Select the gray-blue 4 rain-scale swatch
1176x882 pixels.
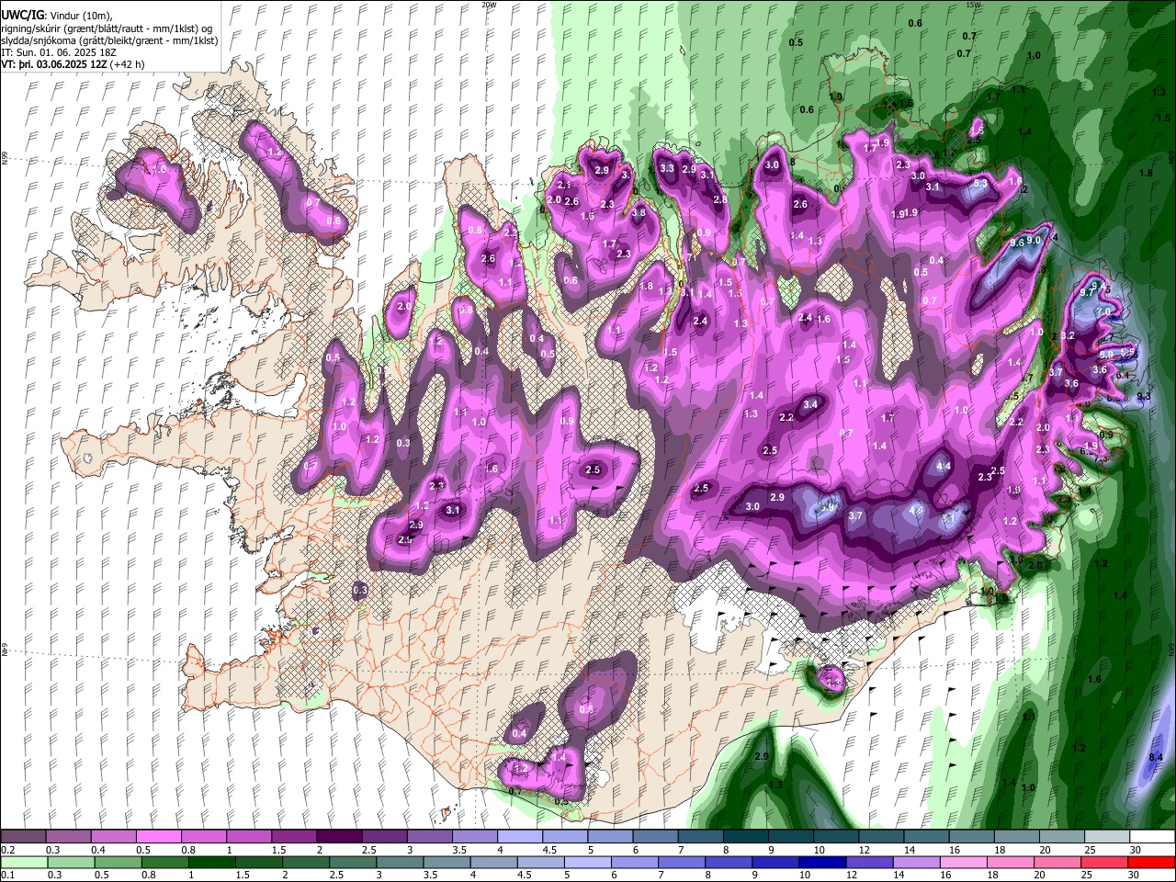[493, 862]
